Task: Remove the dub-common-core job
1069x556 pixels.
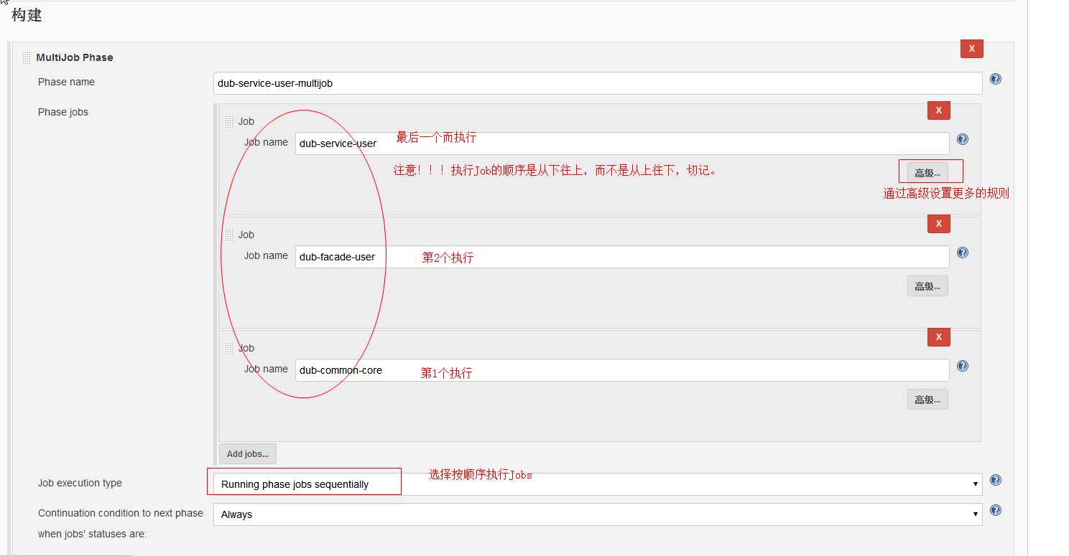Action: (938, 337)
